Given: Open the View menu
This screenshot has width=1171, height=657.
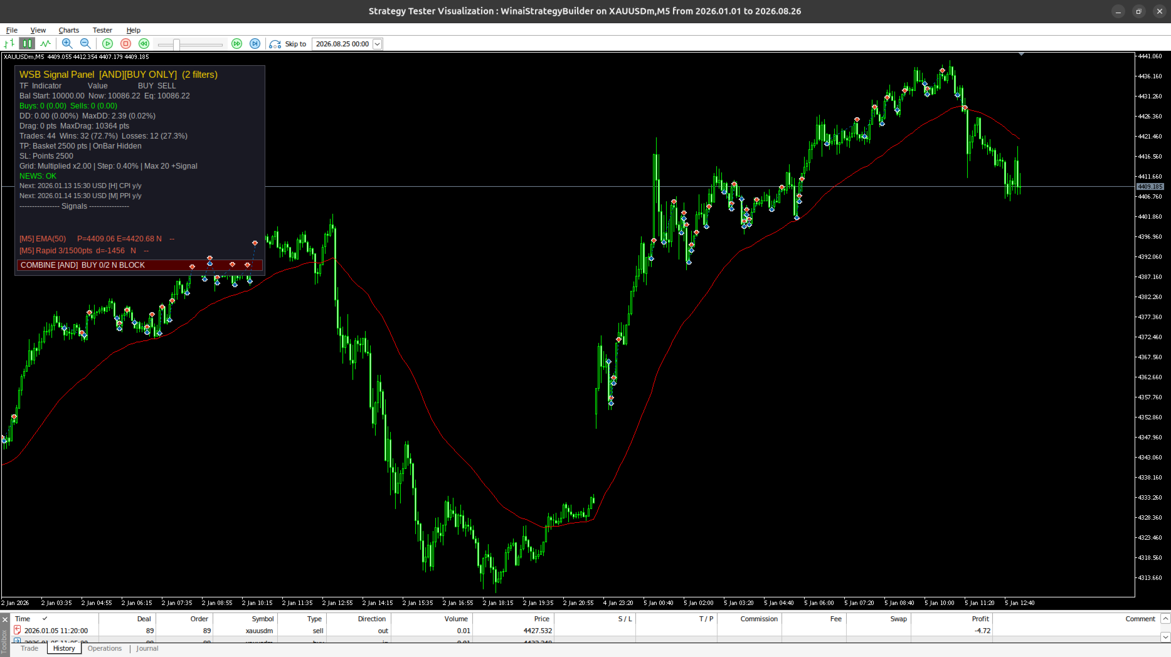Looking at the screenshot, I should point(38,30).
